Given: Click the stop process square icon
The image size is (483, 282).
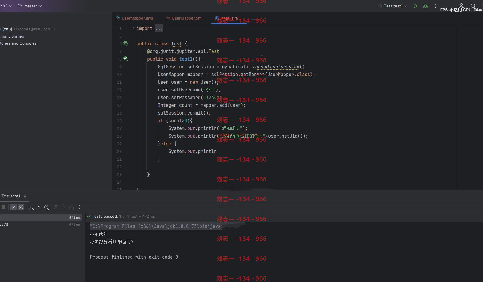Looking at the screenshot, I should point(4,207).
